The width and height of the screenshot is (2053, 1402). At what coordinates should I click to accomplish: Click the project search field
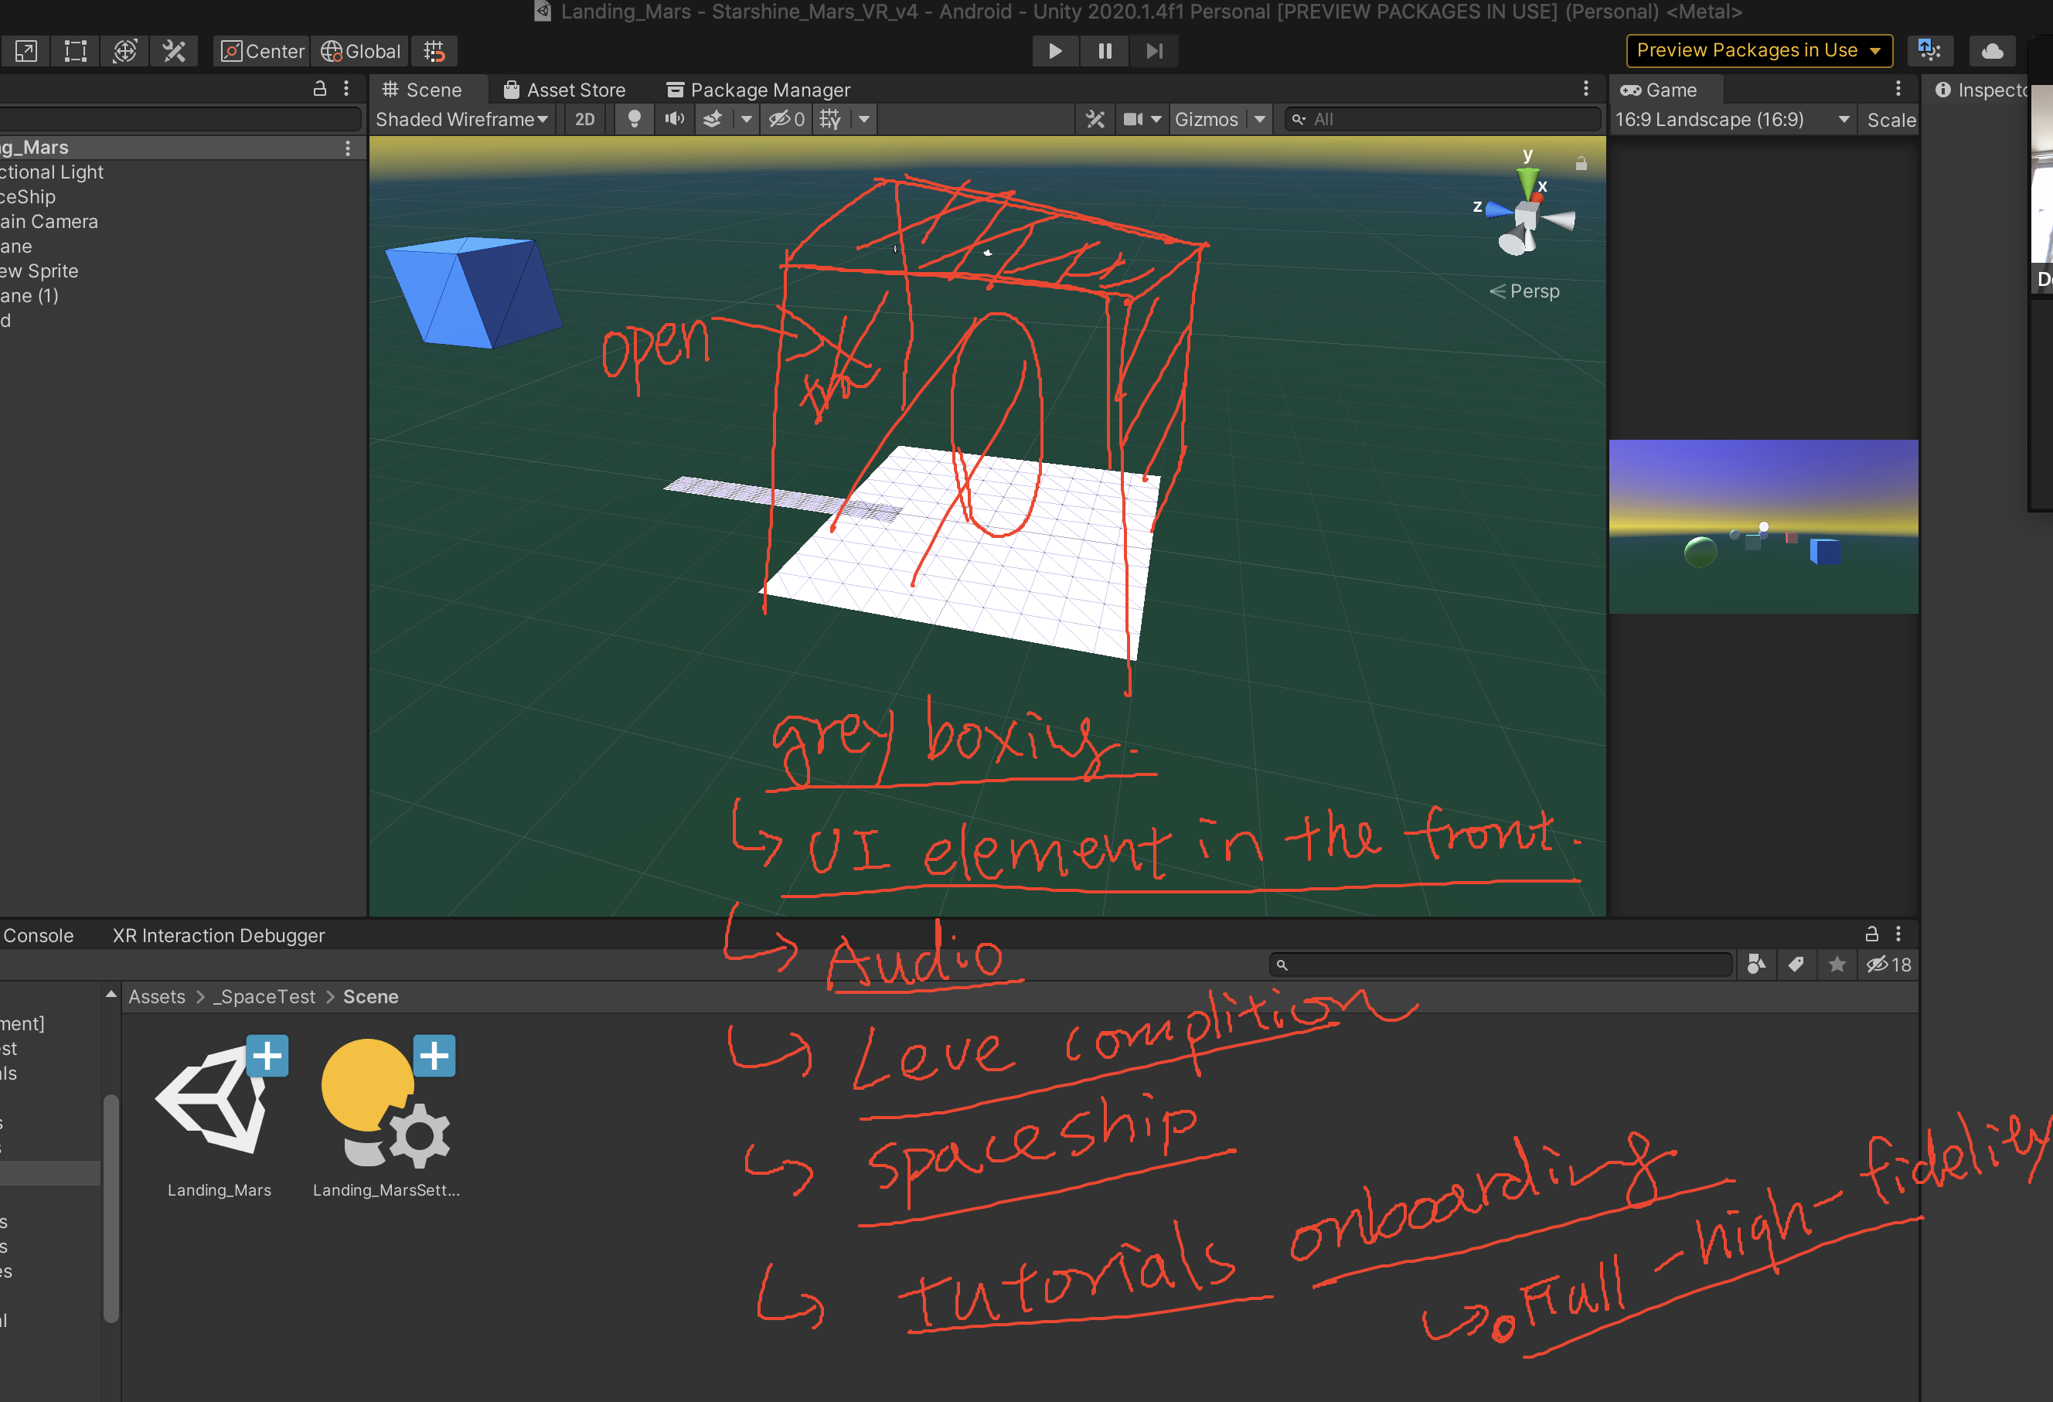(x=1502, y=965)
